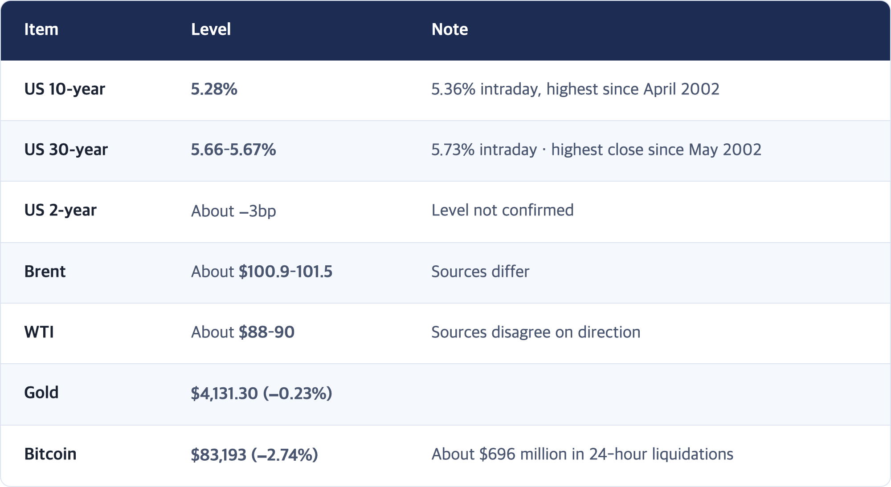891x487 pixels.
Task: Select the US 2-year row label
Action: coord(60,210)
